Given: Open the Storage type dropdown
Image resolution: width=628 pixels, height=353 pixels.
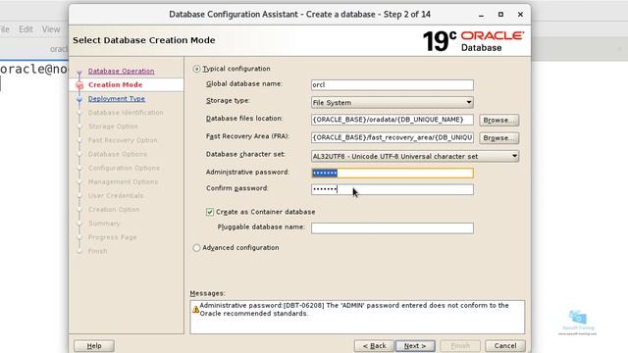Looking at the screenshot, I should point(392,102).
